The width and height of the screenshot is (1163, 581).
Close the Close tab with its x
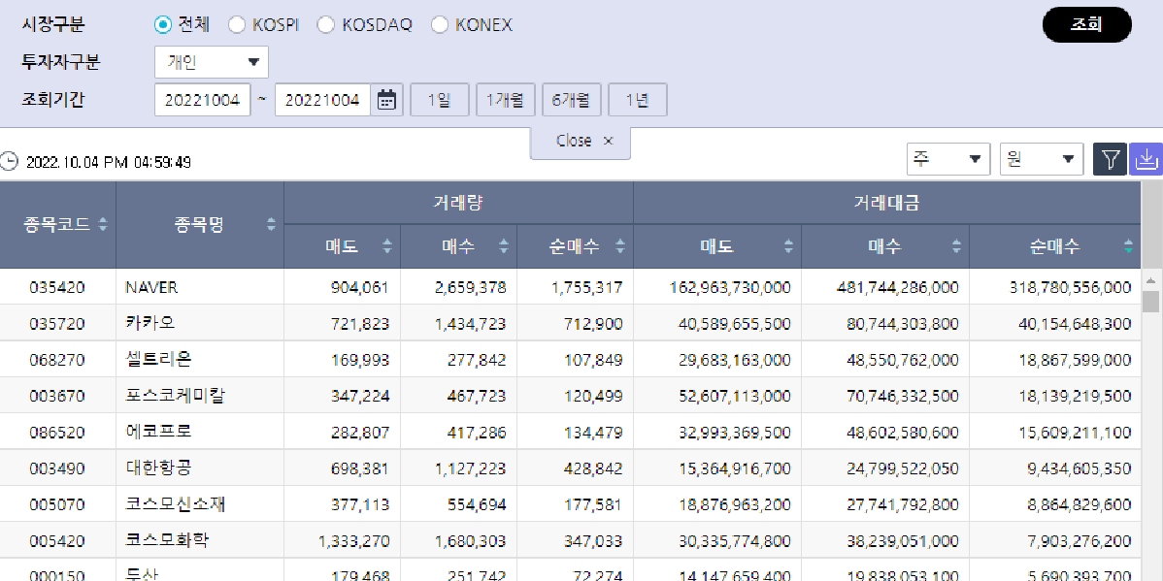point(609,140)
